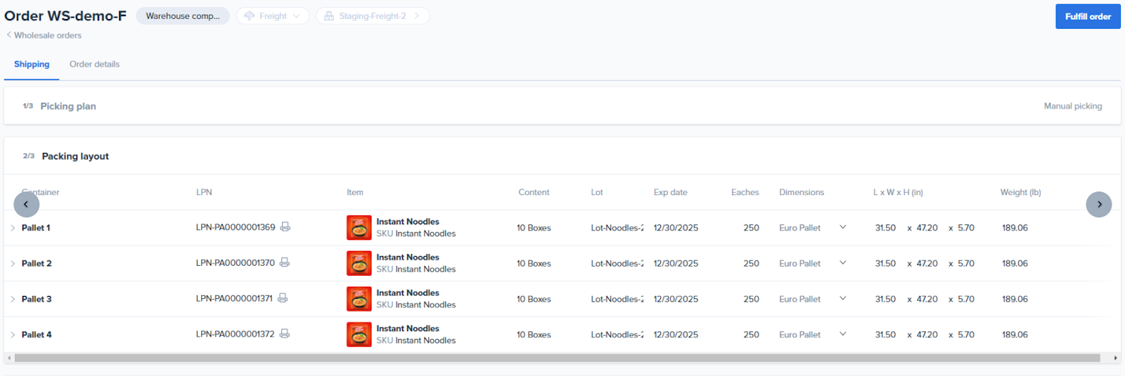
Task: Click the Freight chip icon
Action: click(x=250, y=16)
